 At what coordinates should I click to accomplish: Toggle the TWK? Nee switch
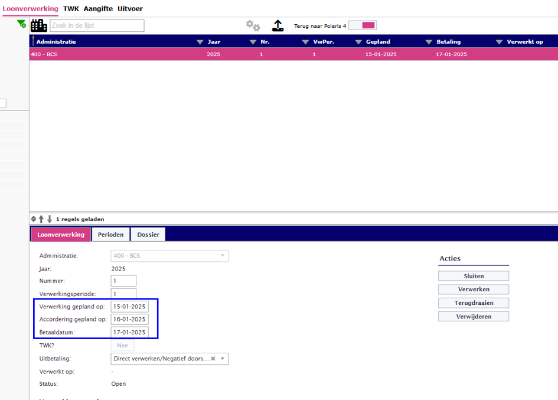coord(122,346)
